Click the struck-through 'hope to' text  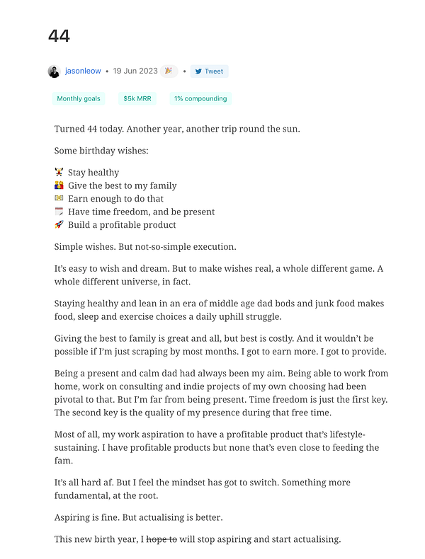tap(161, 539)
